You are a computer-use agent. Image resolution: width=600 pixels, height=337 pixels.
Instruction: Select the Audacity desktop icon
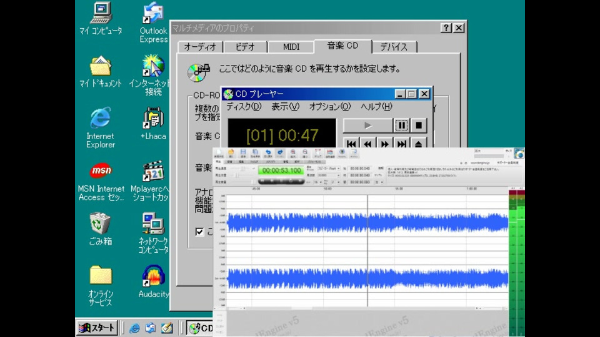pos(154,281)
